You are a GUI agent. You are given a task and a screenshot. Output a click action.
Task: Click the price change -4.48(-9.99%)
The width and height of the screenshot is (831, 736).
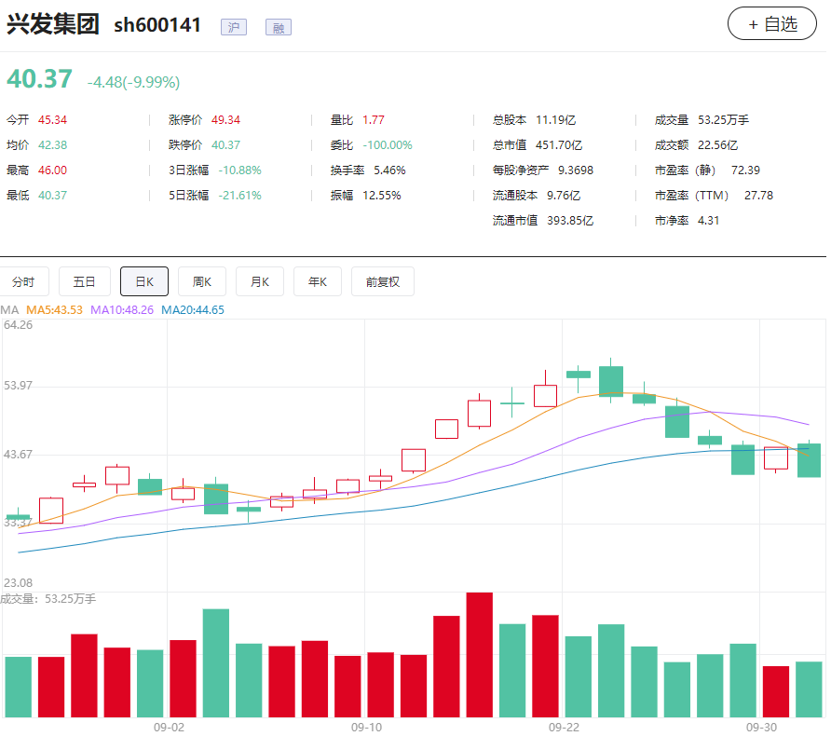[x=133, y=82]
